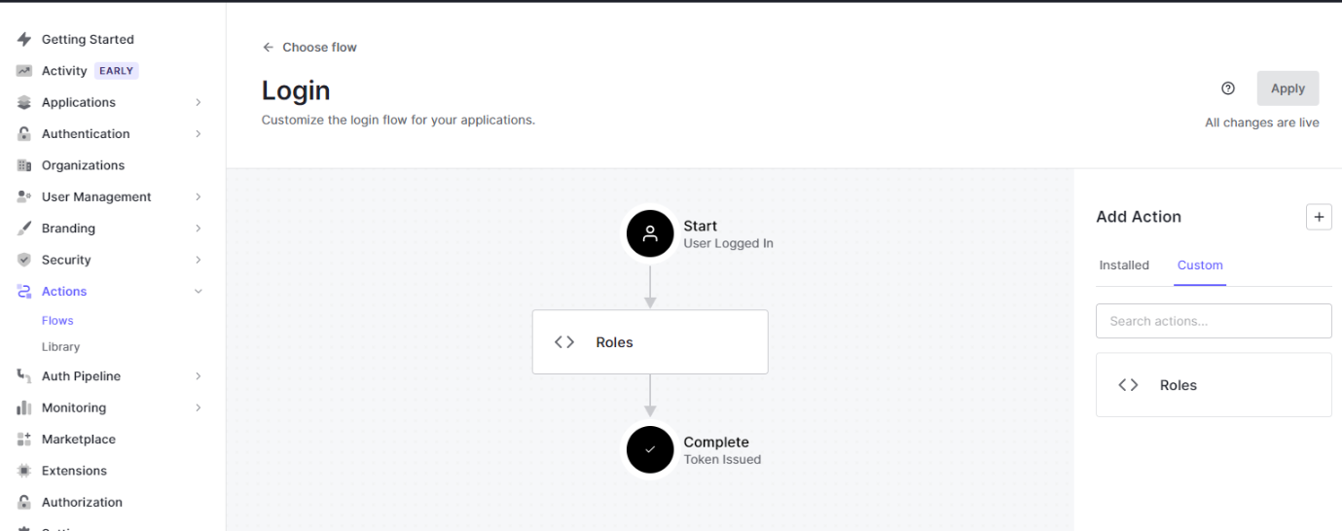1342x531 pixels.
Task: Click the Start user node circle
Action: (650, 234)
